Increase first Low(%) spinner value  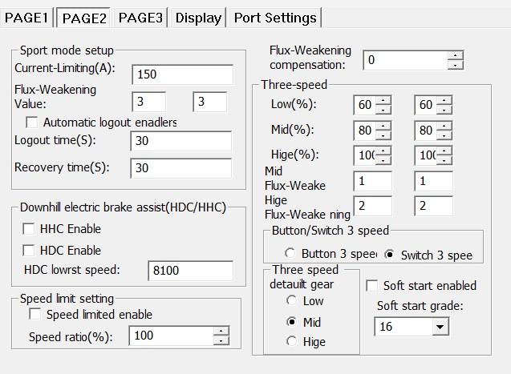[383, 101]
